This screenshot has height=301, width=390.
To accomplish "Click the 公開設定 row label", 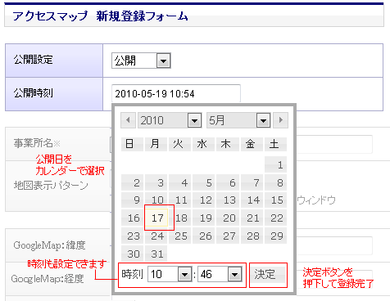I will pos(34,60).
